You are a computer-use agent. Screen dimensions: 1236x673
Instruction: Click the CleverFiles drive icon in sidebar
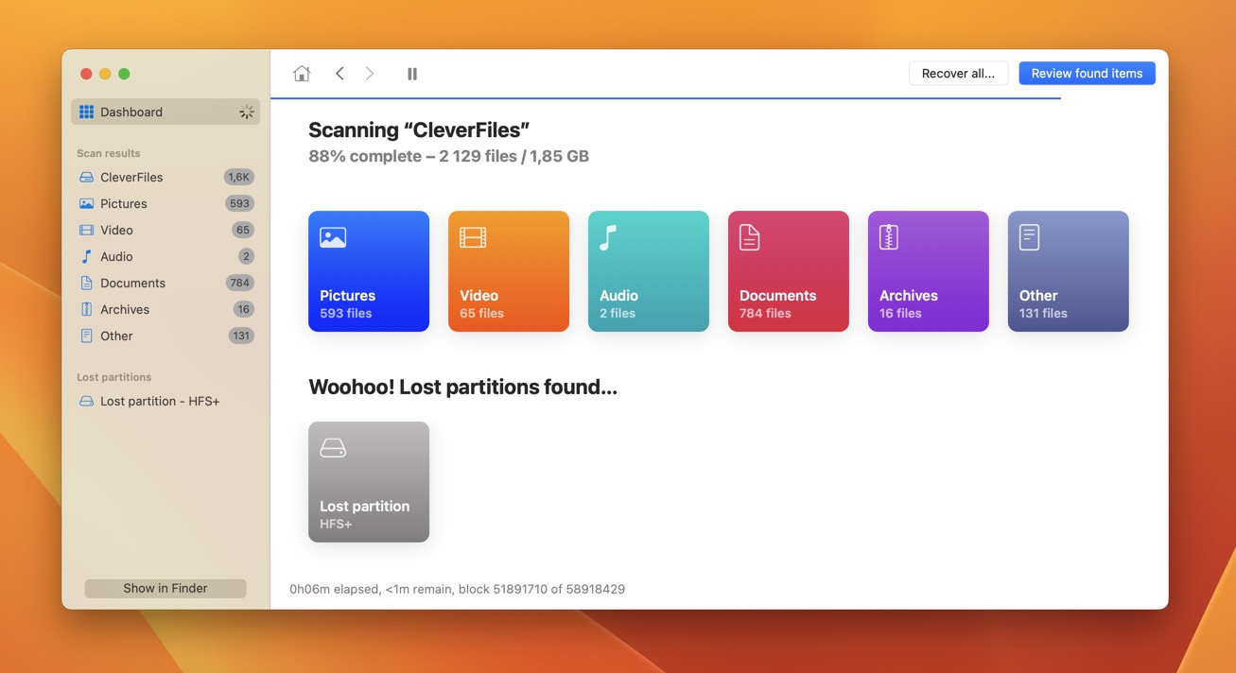[86, 177]
